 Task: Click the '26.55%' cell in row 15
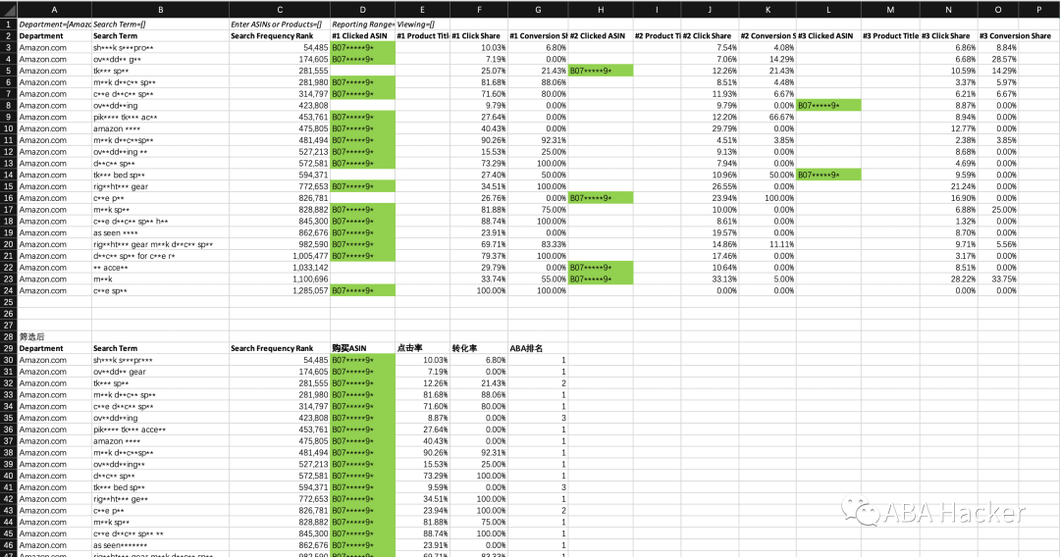tap(710, 186)
